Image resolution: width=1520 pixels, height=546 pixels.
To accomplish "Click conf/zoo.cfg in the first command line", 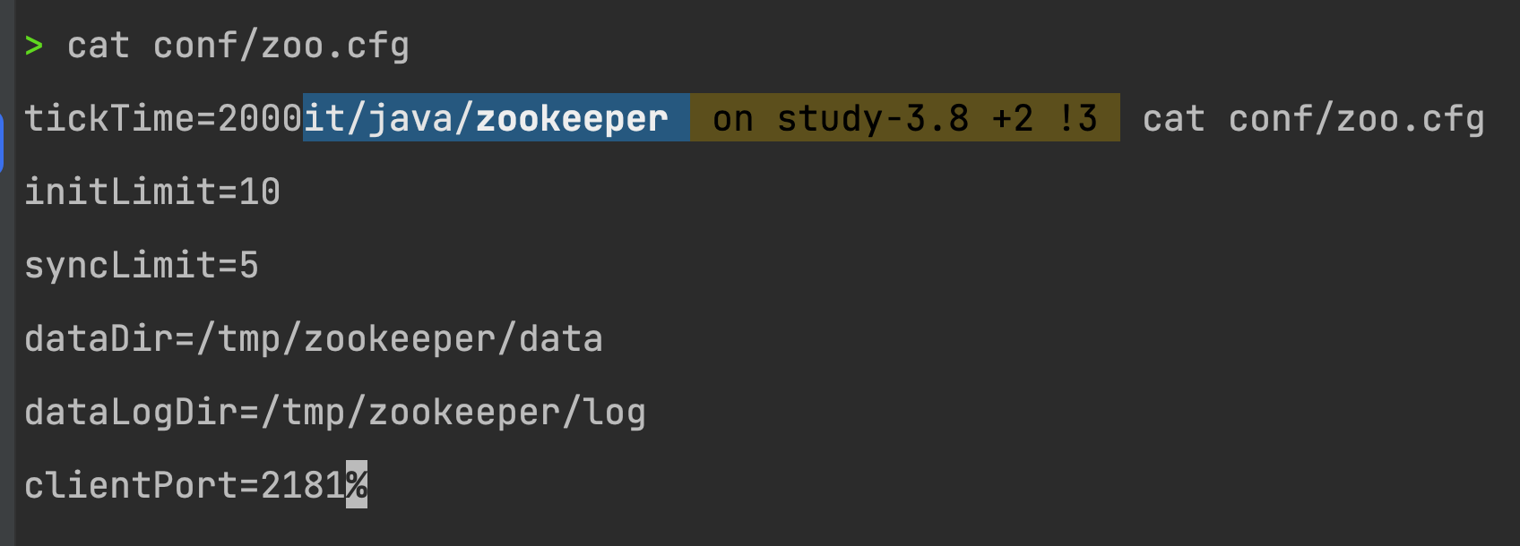I will pos(281,45).
